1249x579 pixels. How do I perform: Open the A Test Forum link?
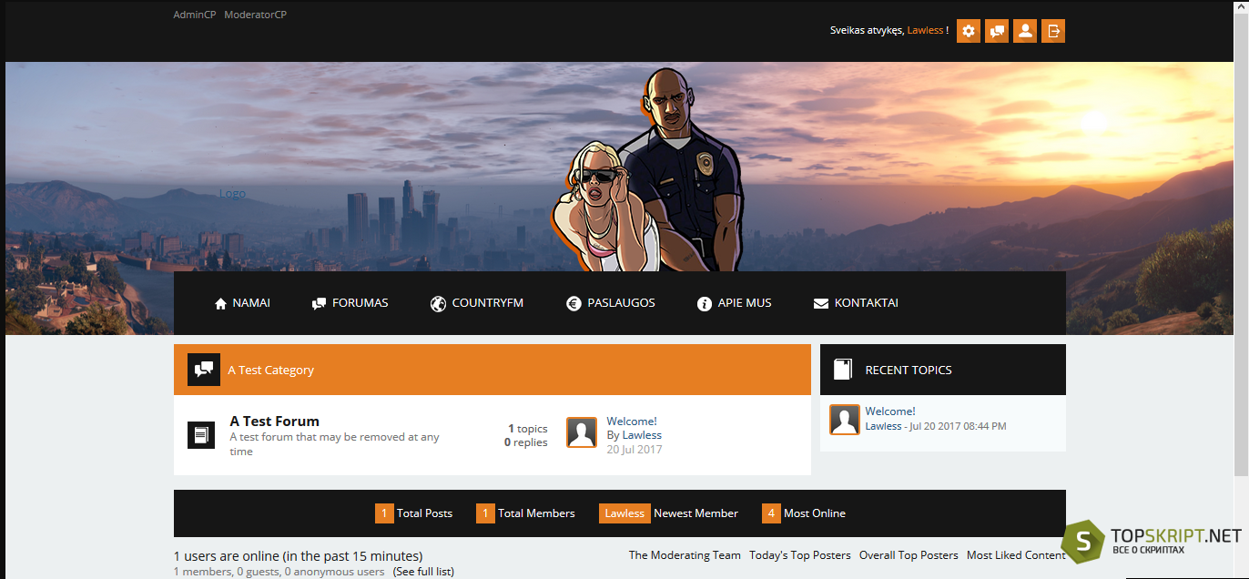pyautogui.click(x=274, y=422)
